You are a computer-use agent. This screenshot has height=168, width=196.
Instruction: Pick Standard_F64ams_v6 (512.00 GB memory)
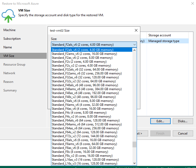(x=92, y=124)
